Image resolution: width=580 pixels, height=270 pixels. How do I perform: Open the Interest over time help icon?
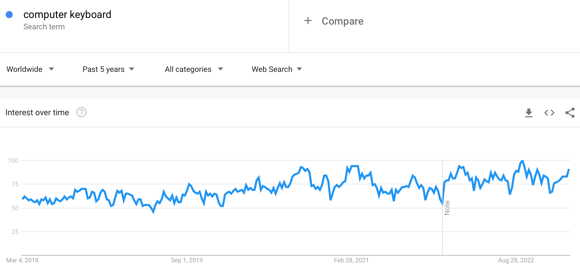coord(81,112)
